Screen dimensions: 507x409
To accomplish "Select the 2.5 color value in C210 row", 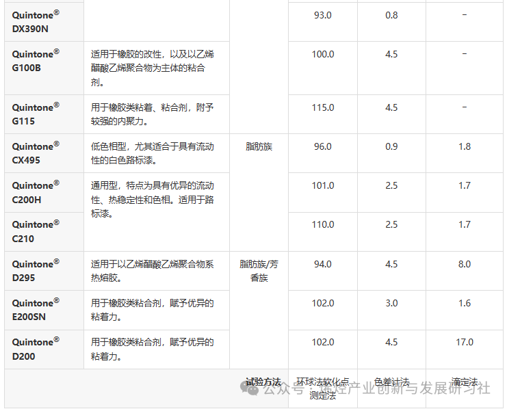I will pos(391,225).
